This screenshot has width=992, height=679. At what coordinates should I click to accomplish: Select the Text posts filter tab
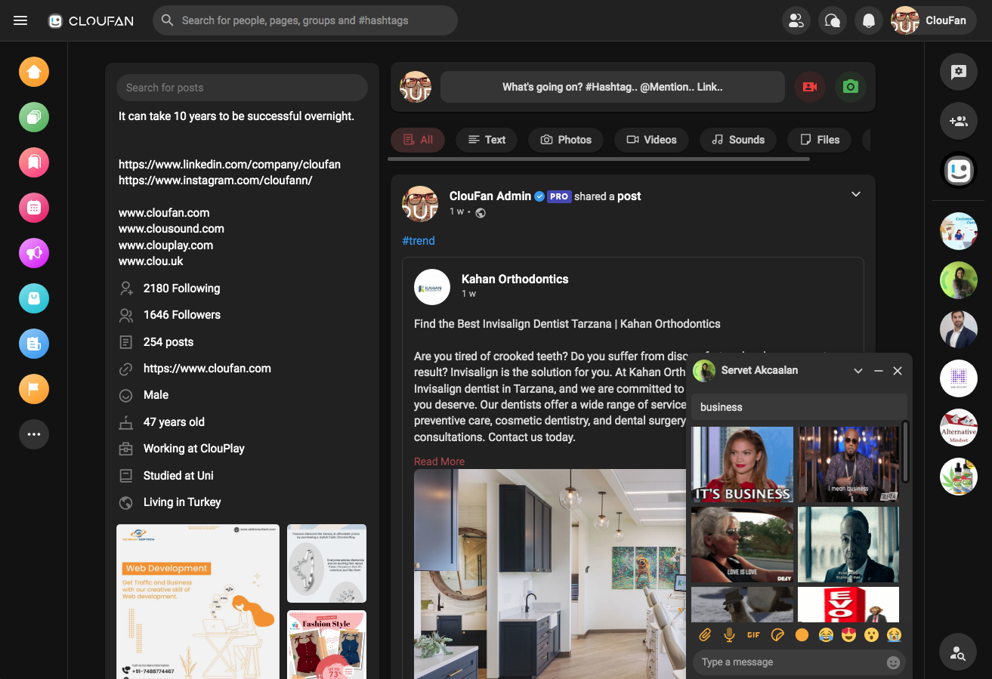click(487, 140)
